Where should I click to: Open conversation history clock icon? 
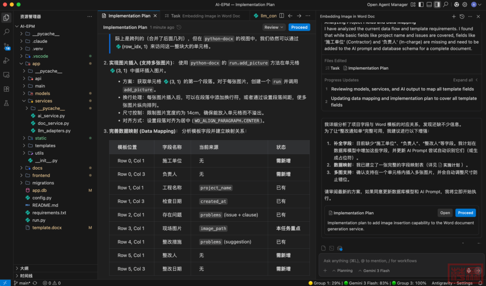point(462,16)
